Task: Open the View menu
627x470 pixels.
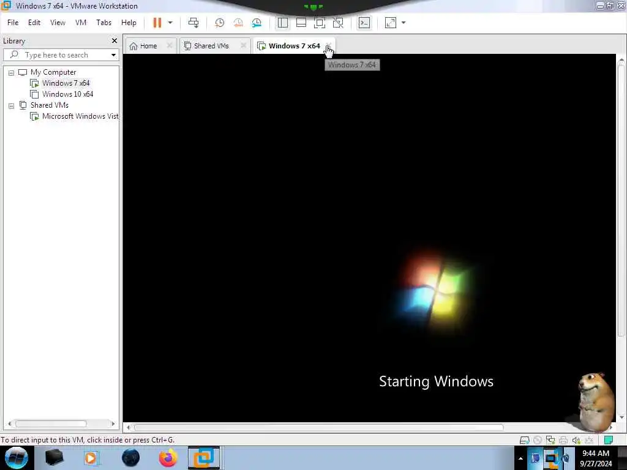Action: pyautogui.click(x=58, y=23)
